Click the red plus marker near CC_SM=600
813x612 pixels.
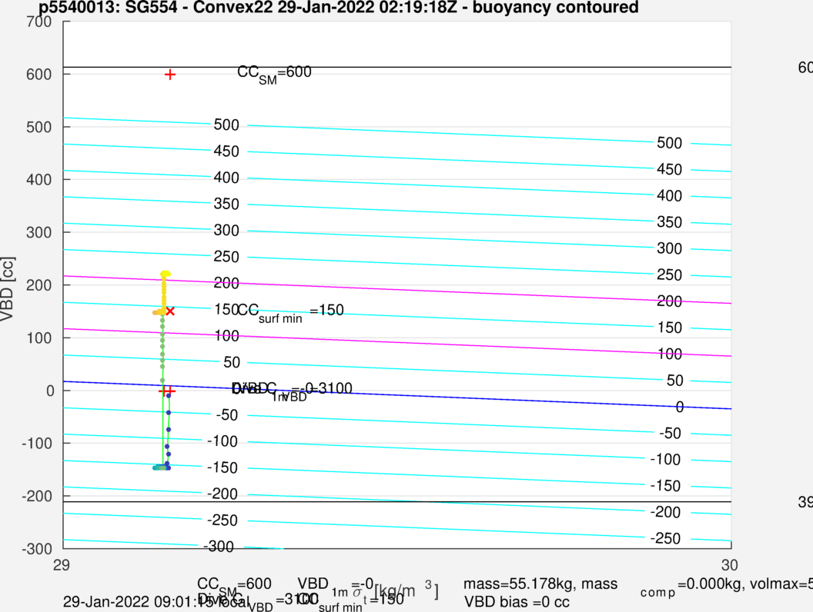tap(169, 75)
